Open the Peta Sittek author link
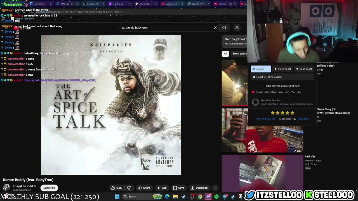The image size is (358, 201). [x=303, y=119]
